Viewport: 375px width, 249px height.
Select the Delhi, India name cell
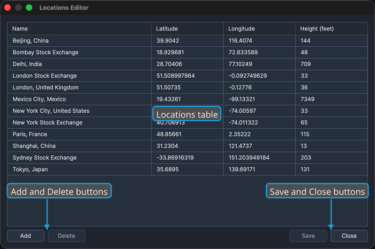pos(79,64)
